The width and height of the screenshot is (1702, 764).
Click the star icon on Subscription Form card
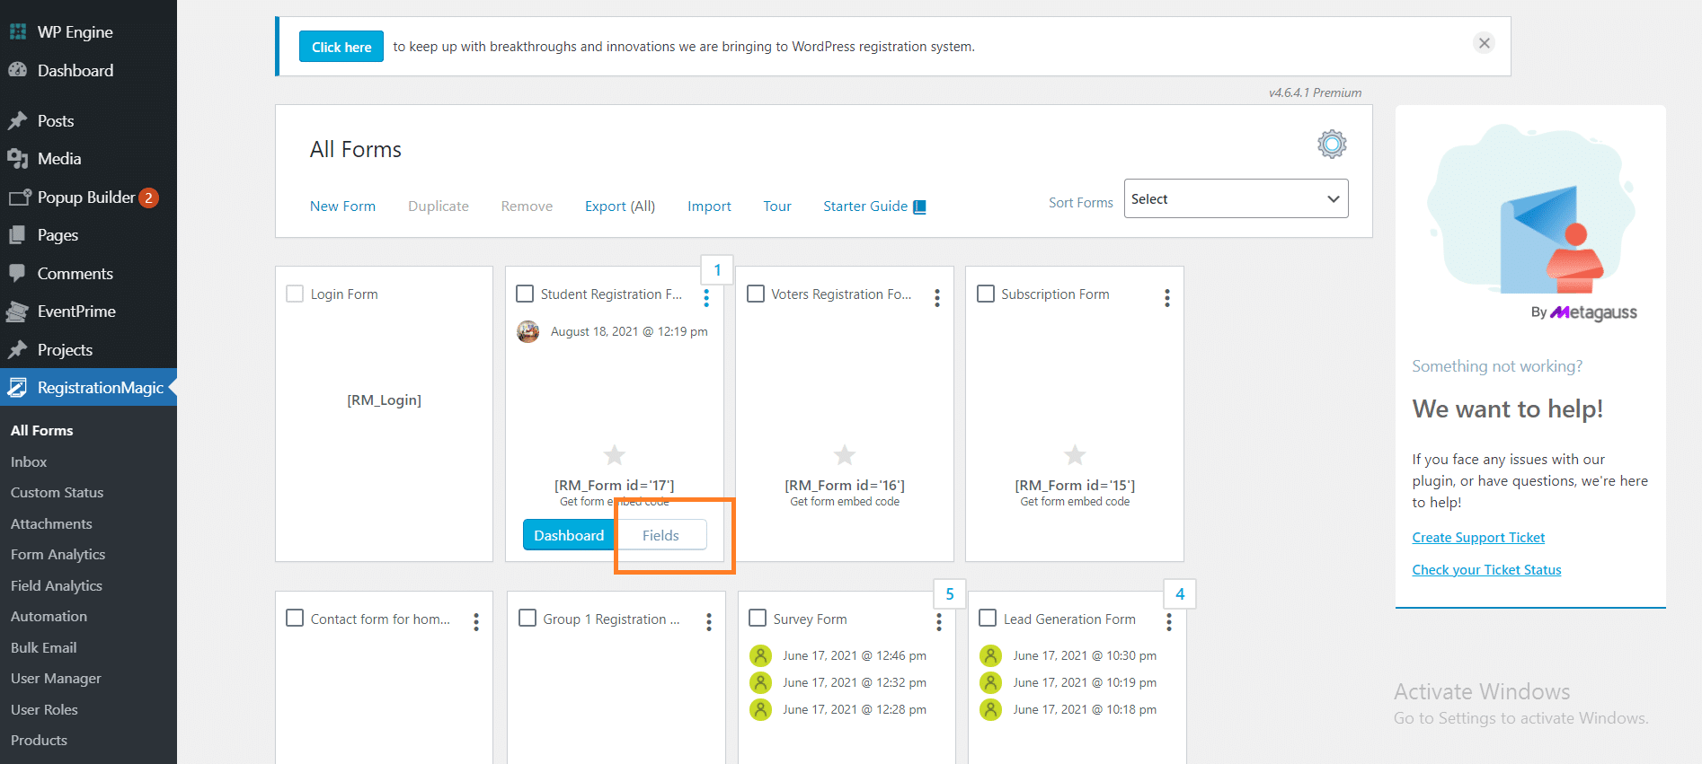(x=1075, y=455)
